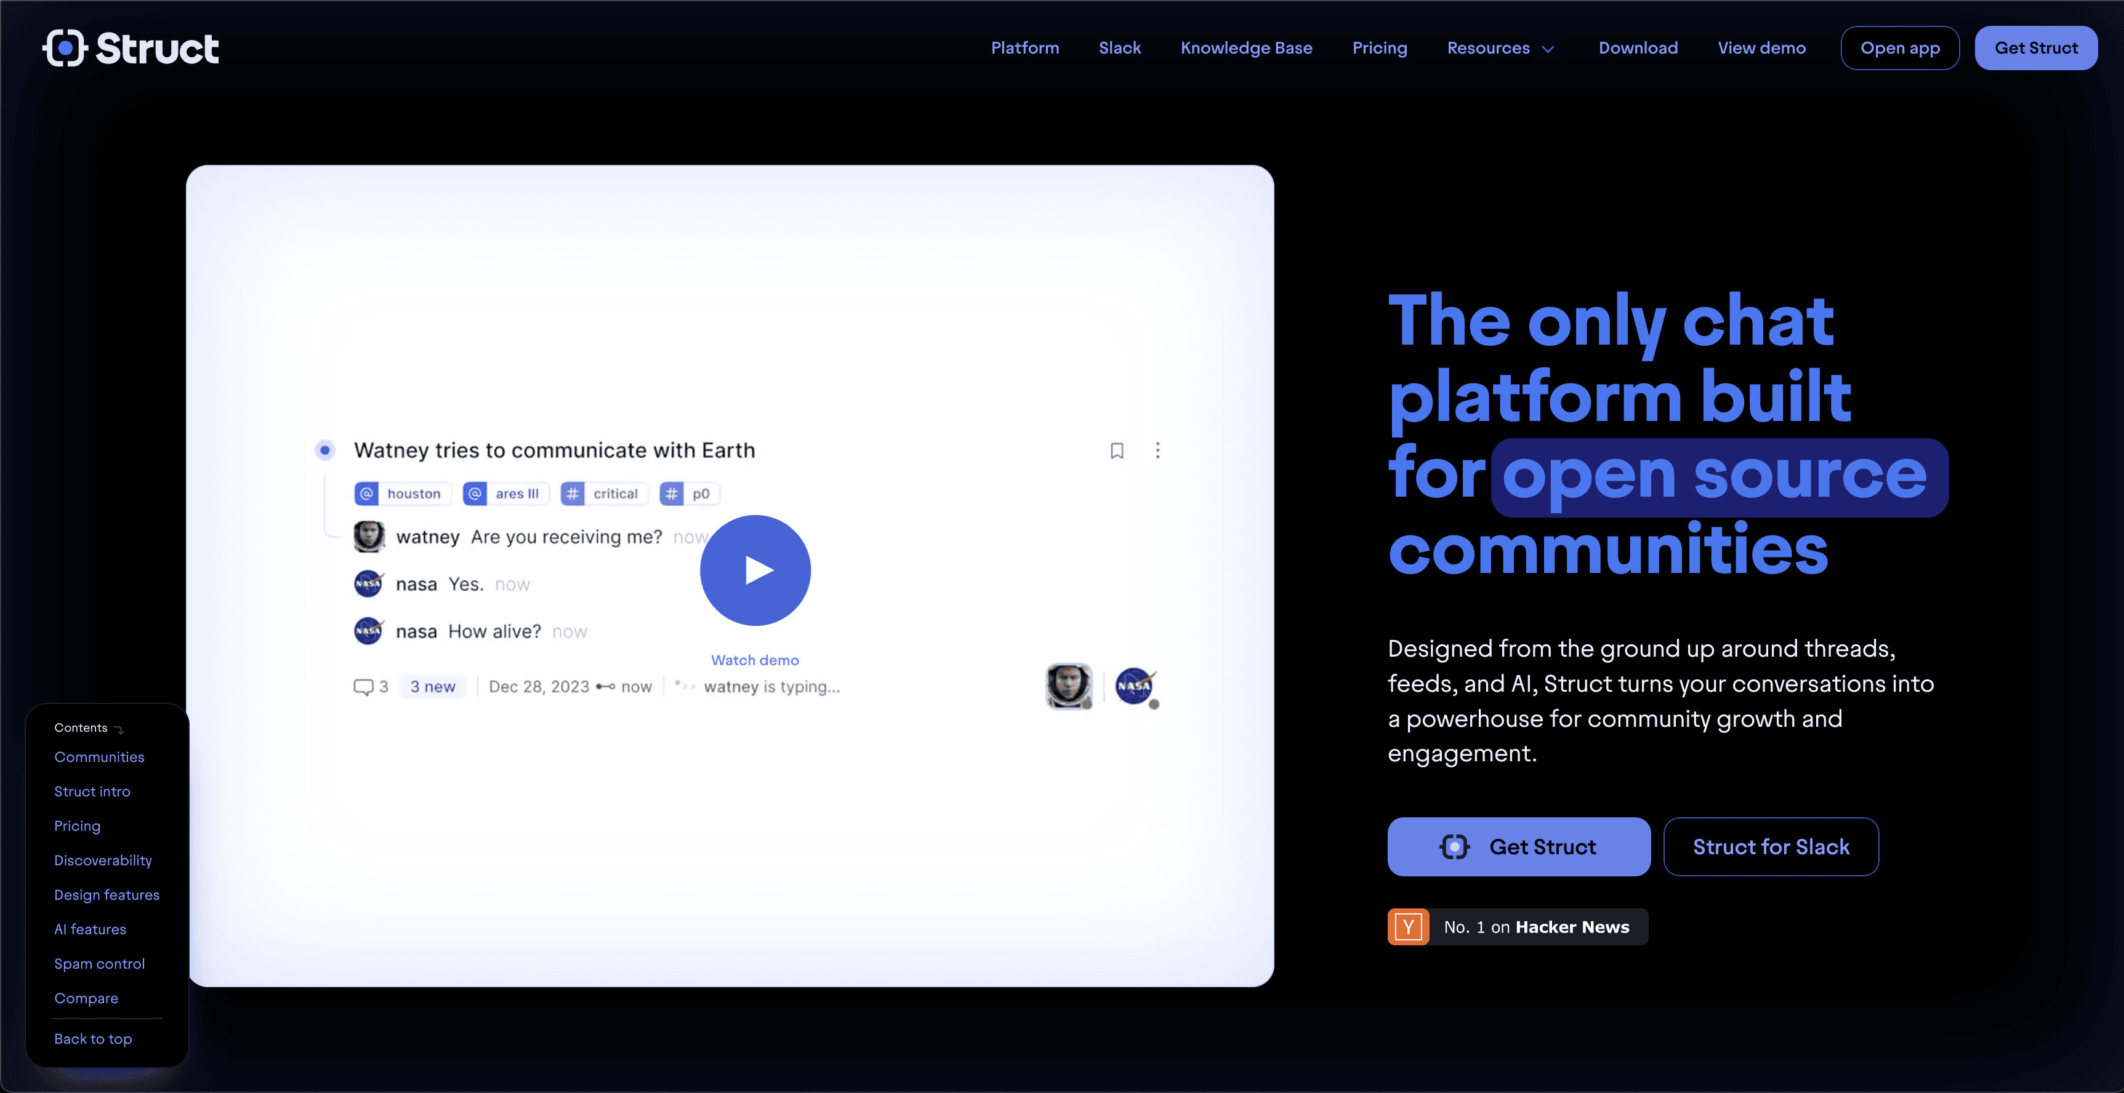This screenshot has height=1093, width=2124.
Task: Click the Back to top link
Action: [x=92, y=1039]
